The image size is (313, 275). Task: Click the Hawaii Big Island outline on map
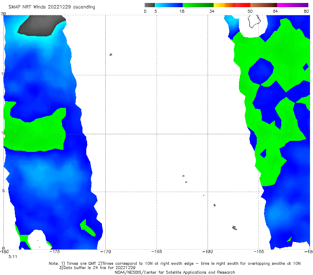pyautogui.click(x=254, y=22)
